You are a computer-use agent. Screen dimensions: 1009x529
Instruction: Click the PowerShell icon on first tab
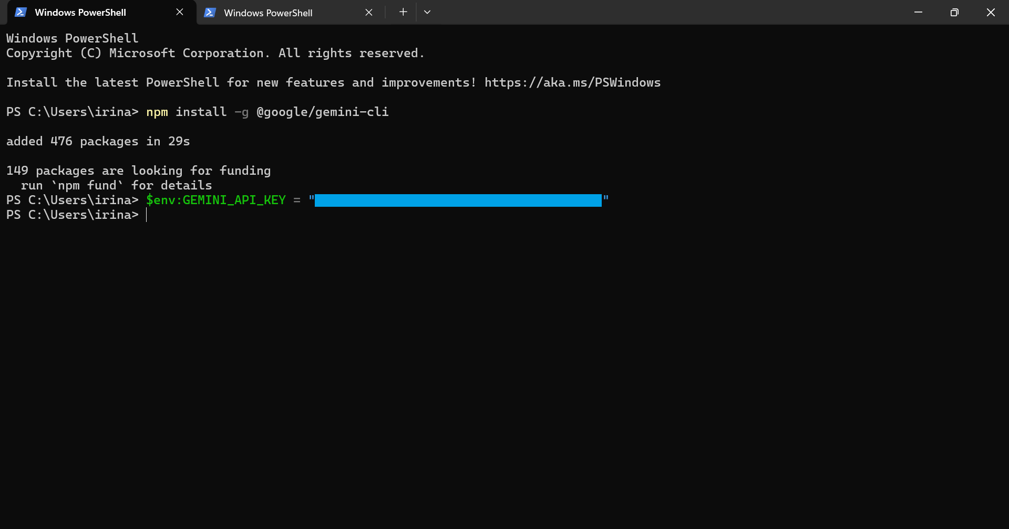[x=20, y=12]
